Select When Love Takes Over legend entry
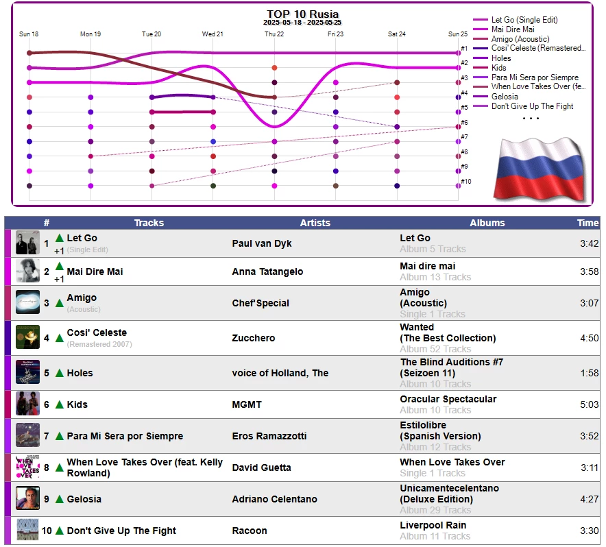Screen dimensions: 606x547 (x=529, y=86)
